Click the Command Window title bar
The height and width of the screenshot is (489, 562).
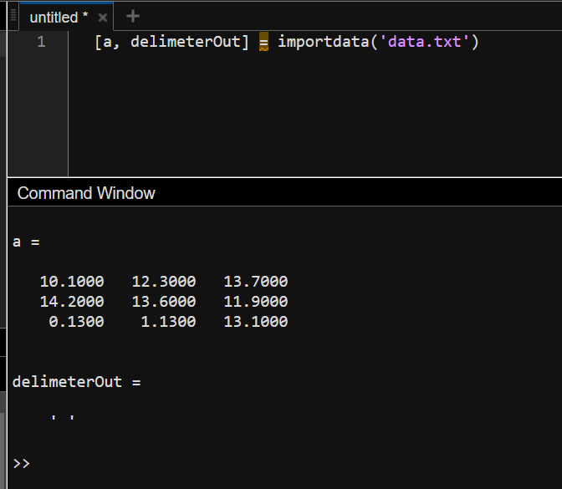(x=86, y=193)
